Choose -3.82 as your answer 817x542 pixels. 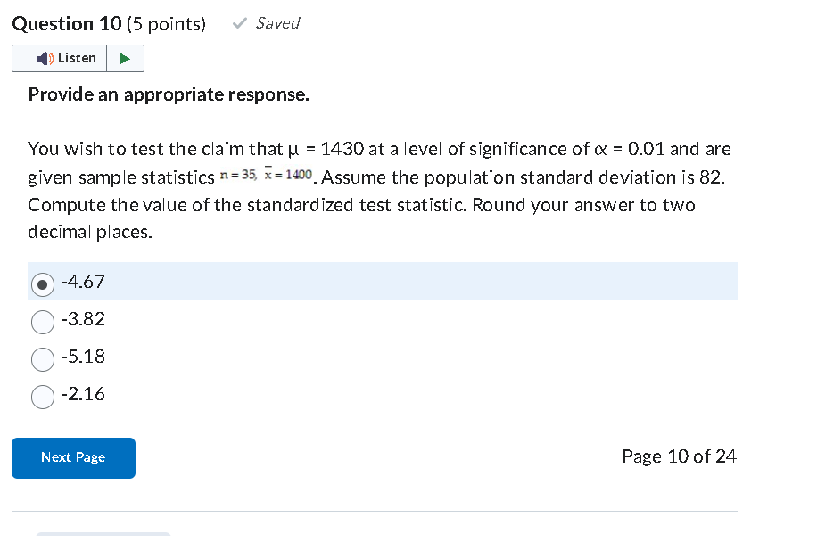(42, 321)
